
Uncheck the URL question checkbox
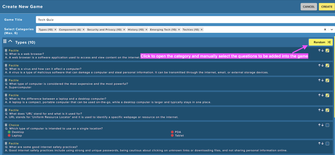point(327,110)
